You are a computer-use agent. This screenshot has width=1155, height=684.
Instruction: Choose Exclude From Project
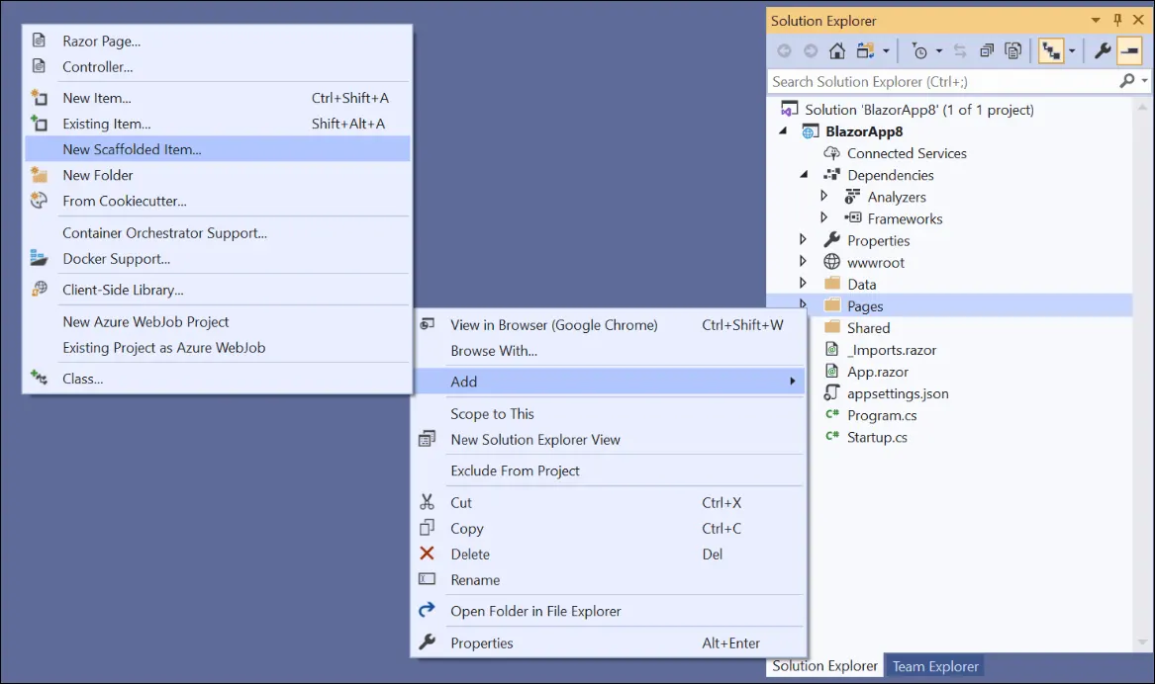pyautogui.click(x=516, y=471)
